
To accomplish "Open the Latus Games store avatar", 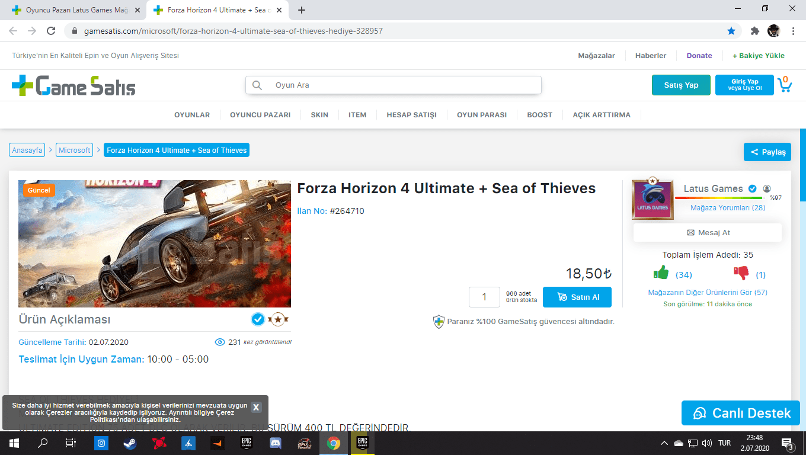I will pyautogui.click(x=653, y=200).
